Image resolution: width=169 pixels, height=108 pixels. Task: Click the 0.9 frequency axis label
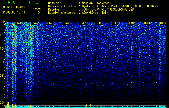point(2,62)
